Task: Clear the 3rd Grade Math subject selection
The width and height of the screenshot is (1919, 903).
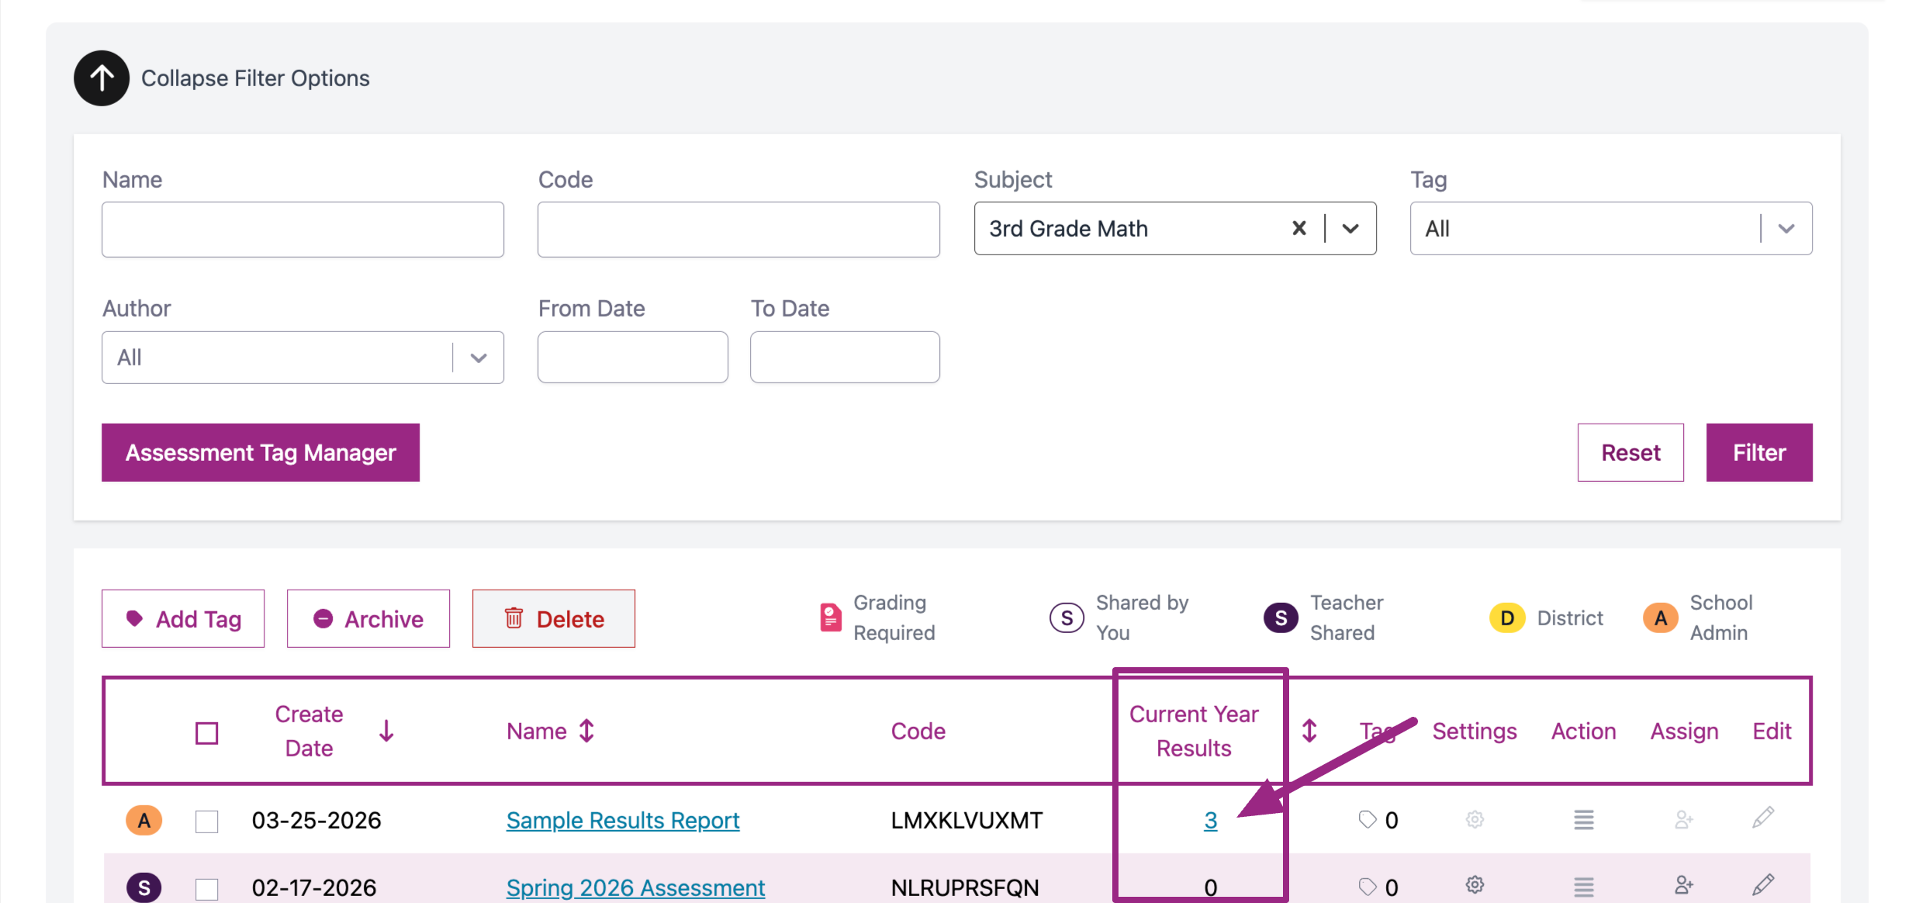Action: (x=1299, y=228)
